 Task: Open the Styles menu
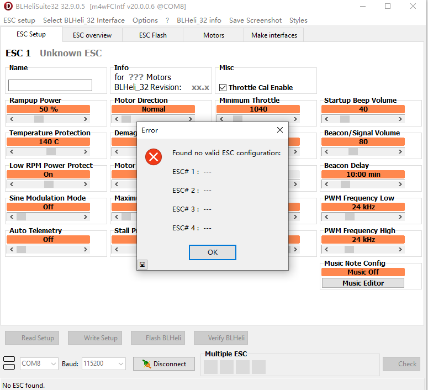(298, 20)
